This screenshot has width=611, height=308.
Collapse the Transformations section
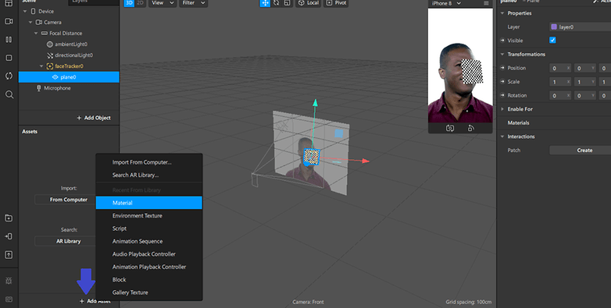[x=502, y=54]
